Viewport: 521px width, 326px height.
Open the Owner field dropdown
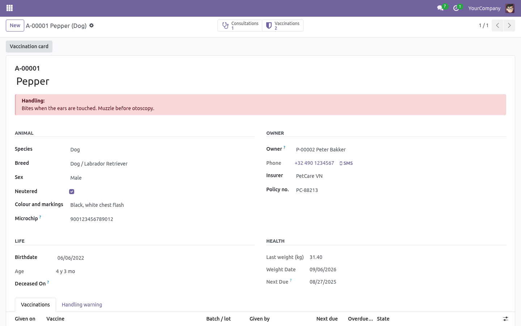coord(400,150)
